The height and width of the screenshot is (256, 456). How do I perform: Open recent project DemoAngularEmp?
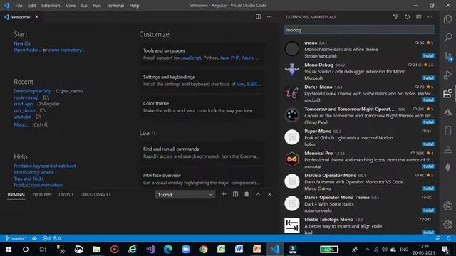(x=33, y=91)
